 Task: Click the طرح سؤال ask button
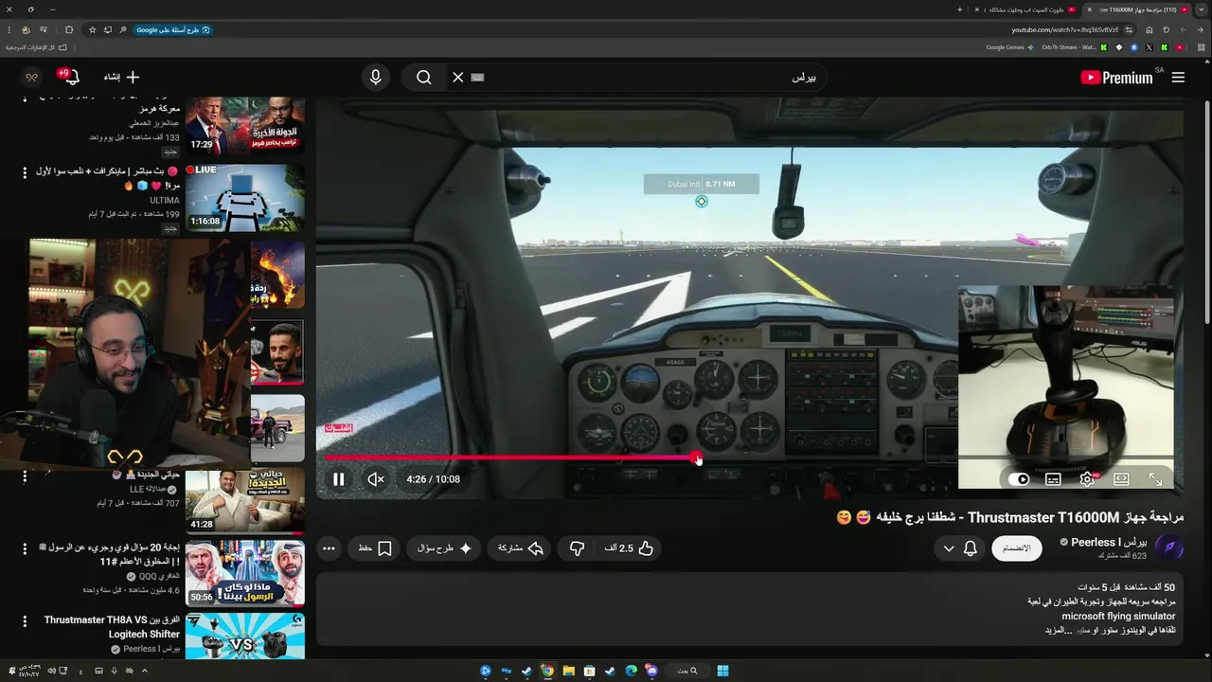click(x=444, y=548)
